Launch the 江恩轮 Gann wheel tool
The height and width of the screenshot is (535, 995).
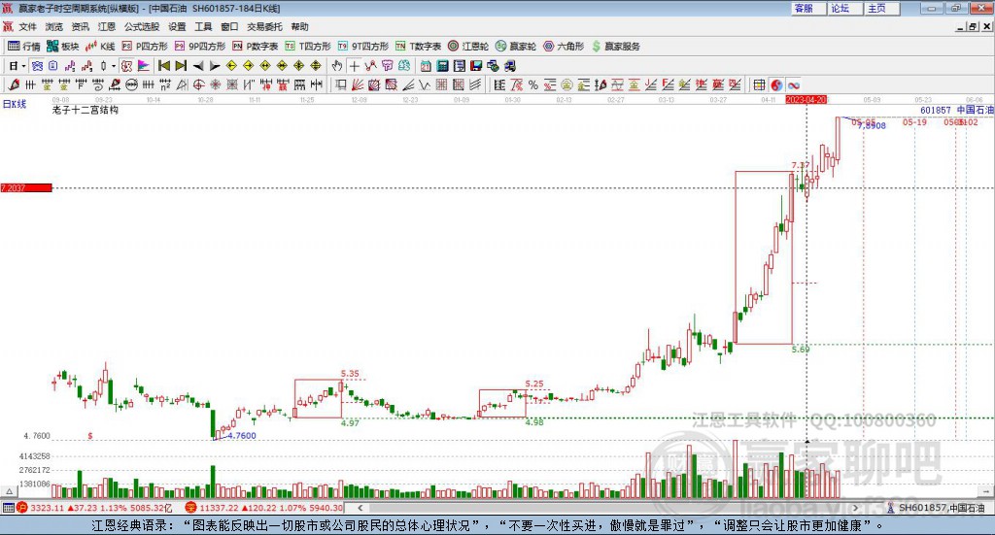coord(468,47)
